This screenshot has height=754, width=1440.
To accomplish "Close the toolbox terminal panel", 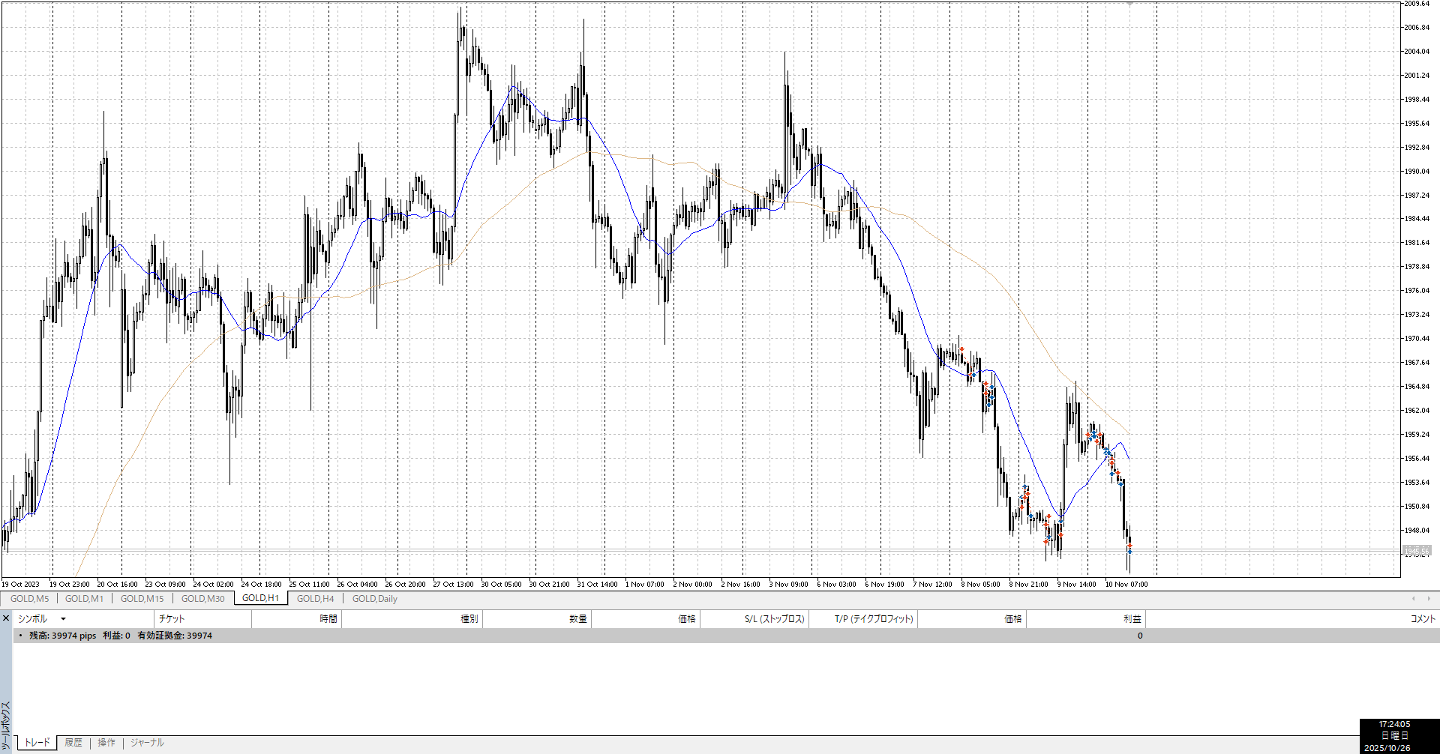I will 6,618.
